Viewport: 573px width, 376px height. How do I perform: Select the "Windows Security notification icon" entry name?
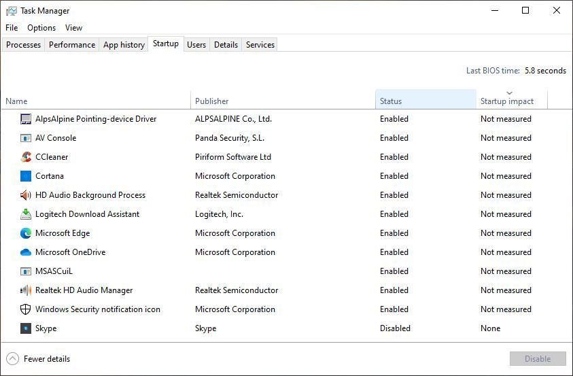[x=98, y=309]
